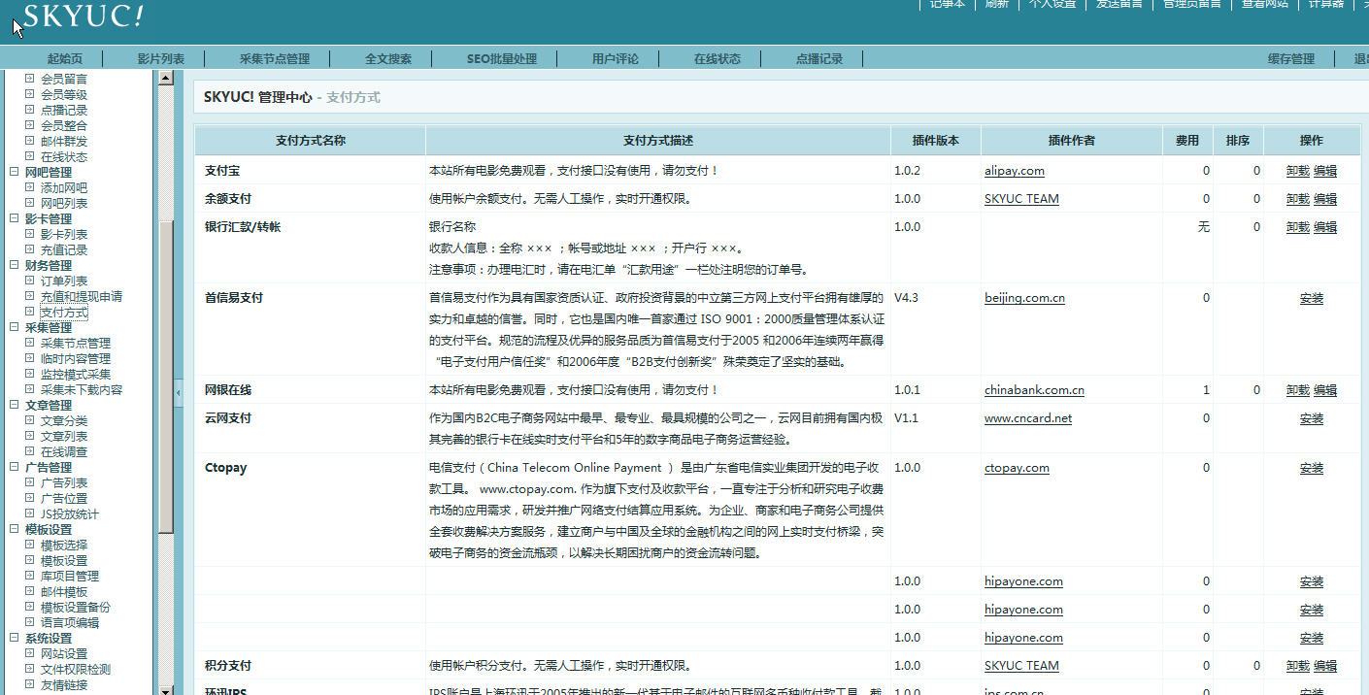Click 查看网站 in the header menu
Screen dimensions: 1369x695
click(1265, 4)
